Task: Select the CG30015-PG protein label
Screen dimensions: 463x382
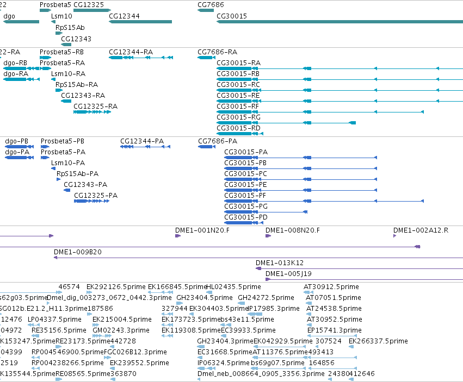Action: (246, 206)
